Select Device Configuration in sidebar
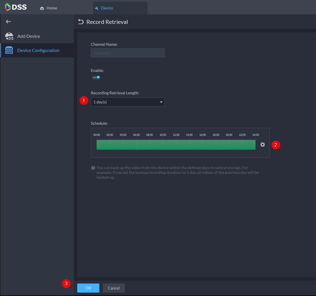Screen dimensions: 316x296 point(37,50)
